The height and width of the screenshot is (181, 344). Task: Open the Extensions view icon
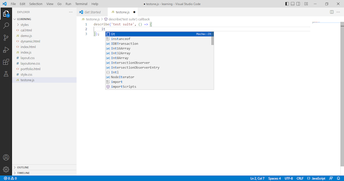click(x=6, y=62)
